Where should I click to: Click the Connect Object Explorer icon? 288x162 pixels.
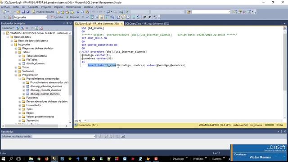coord(18,28)
